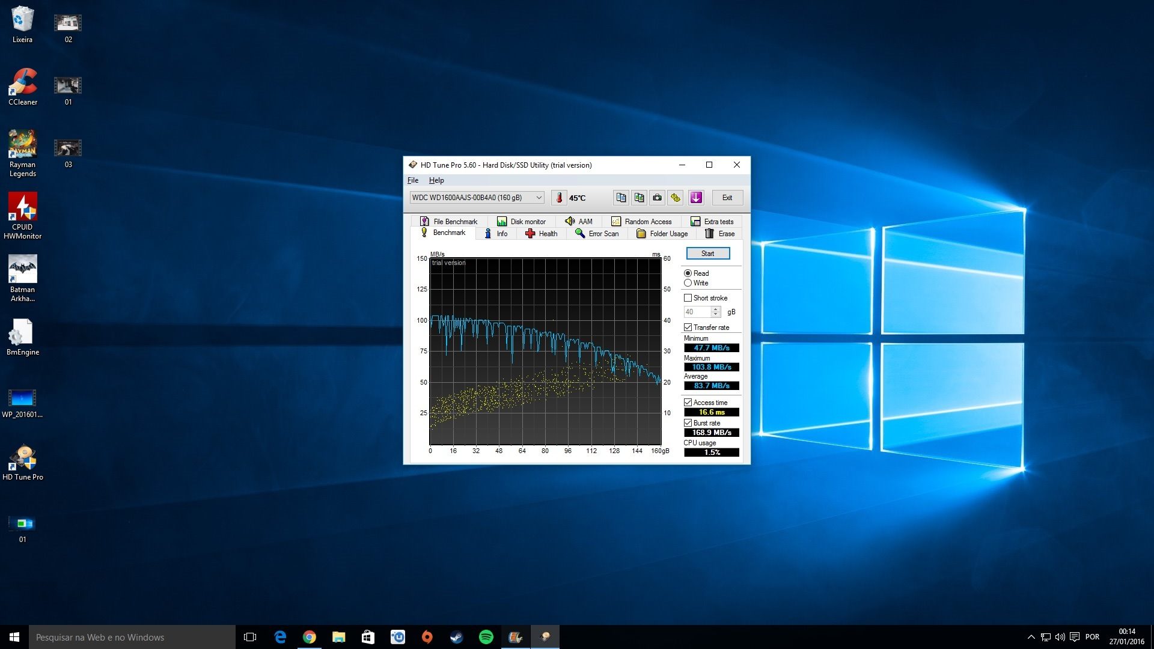Switch to the Disk monitor tab
1154x649 pixels.
click(521, 222)
